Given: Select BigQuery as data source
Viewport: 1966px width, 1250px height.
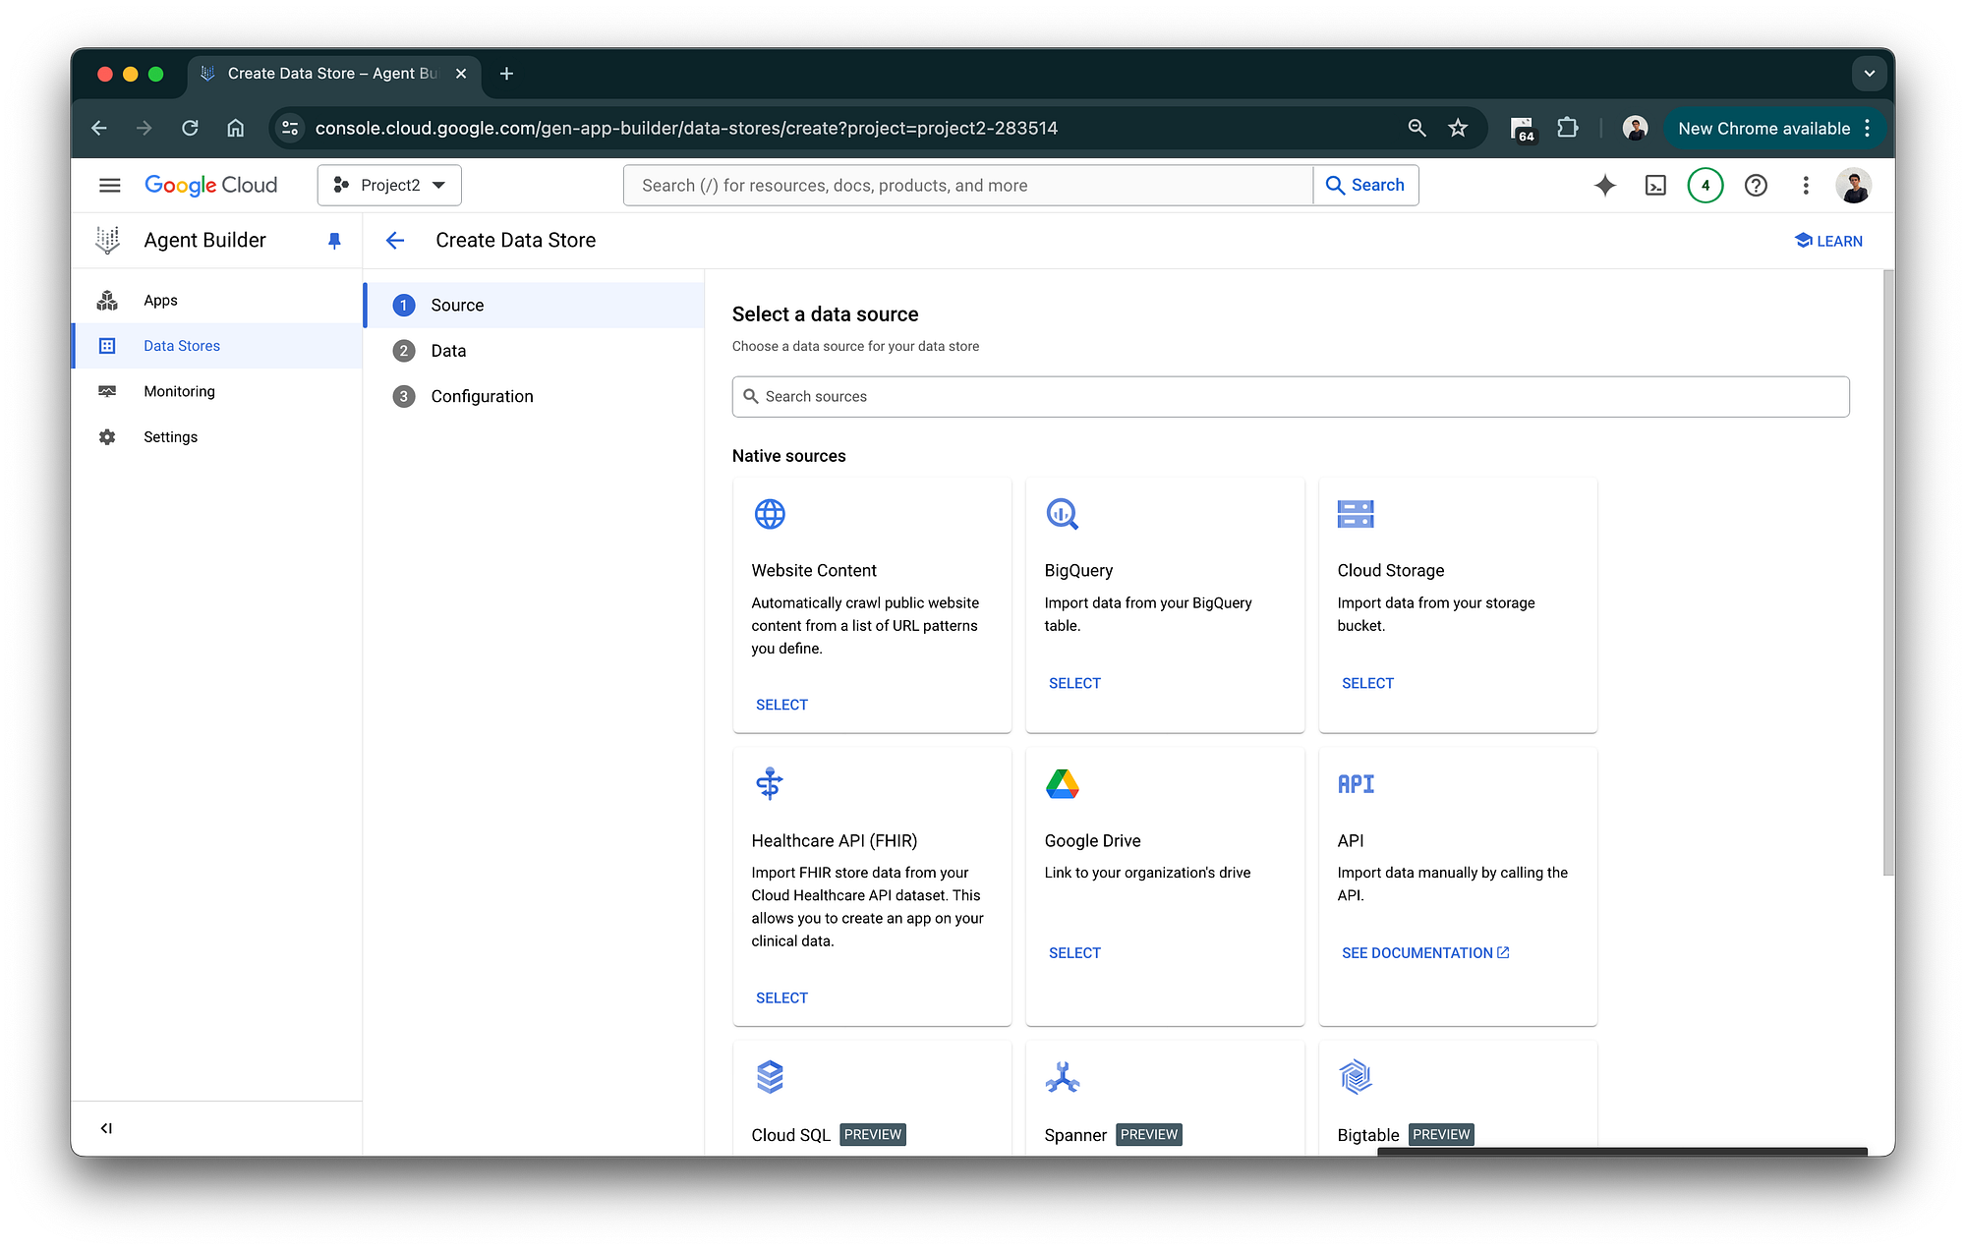Looking at the screenshot, I should 1074,683.
